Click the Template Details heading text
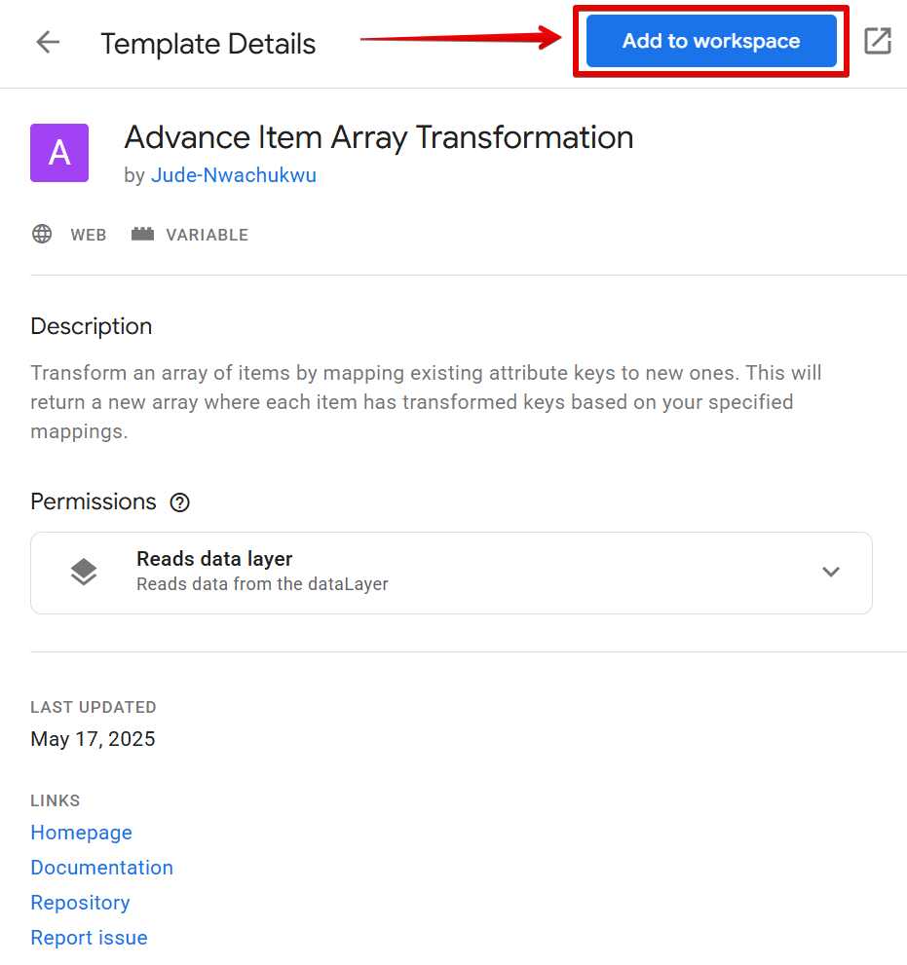The width and height of the screenshot is (907, 965). tap(208, 45)
